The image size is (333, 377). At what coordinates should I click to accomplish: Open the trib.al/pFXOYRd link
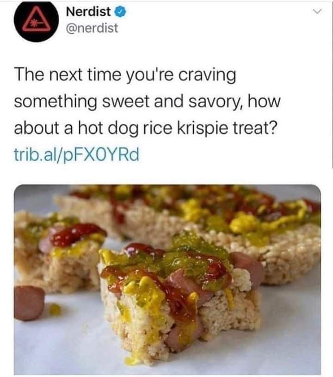click(x=76, y=155)
